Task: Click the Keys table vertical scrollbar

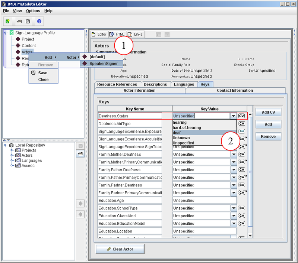Action: coord(250,171)
